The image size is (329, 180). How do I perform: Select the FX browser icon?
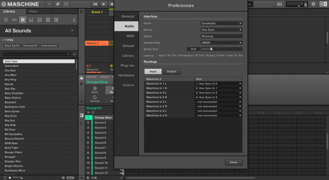tap(39, 20)
